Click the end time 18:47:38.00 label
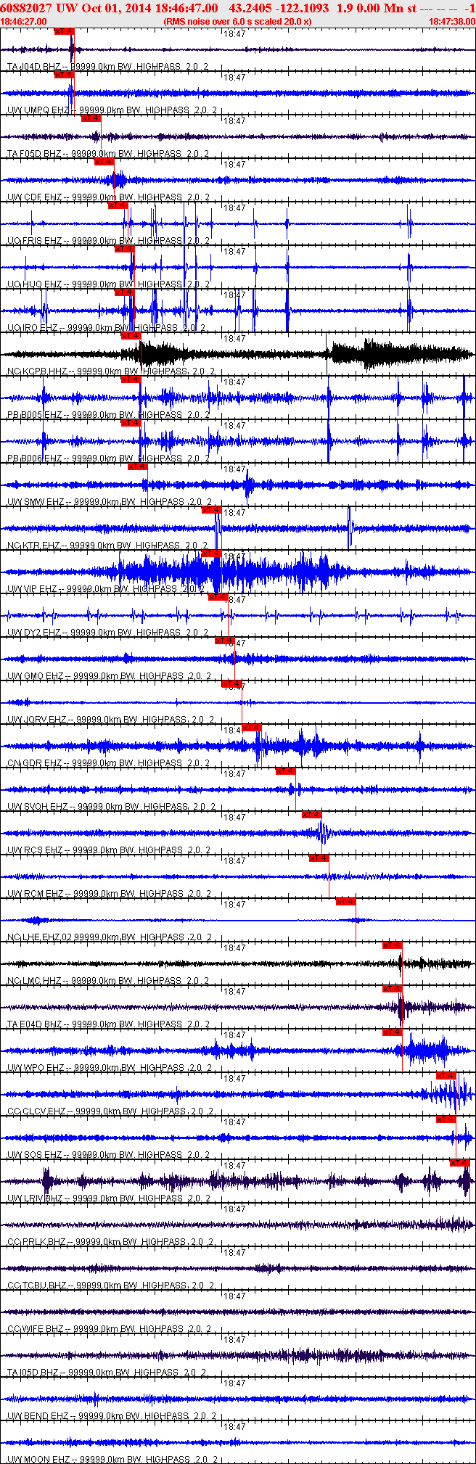The image size is (476, 1464). (451, 22)
